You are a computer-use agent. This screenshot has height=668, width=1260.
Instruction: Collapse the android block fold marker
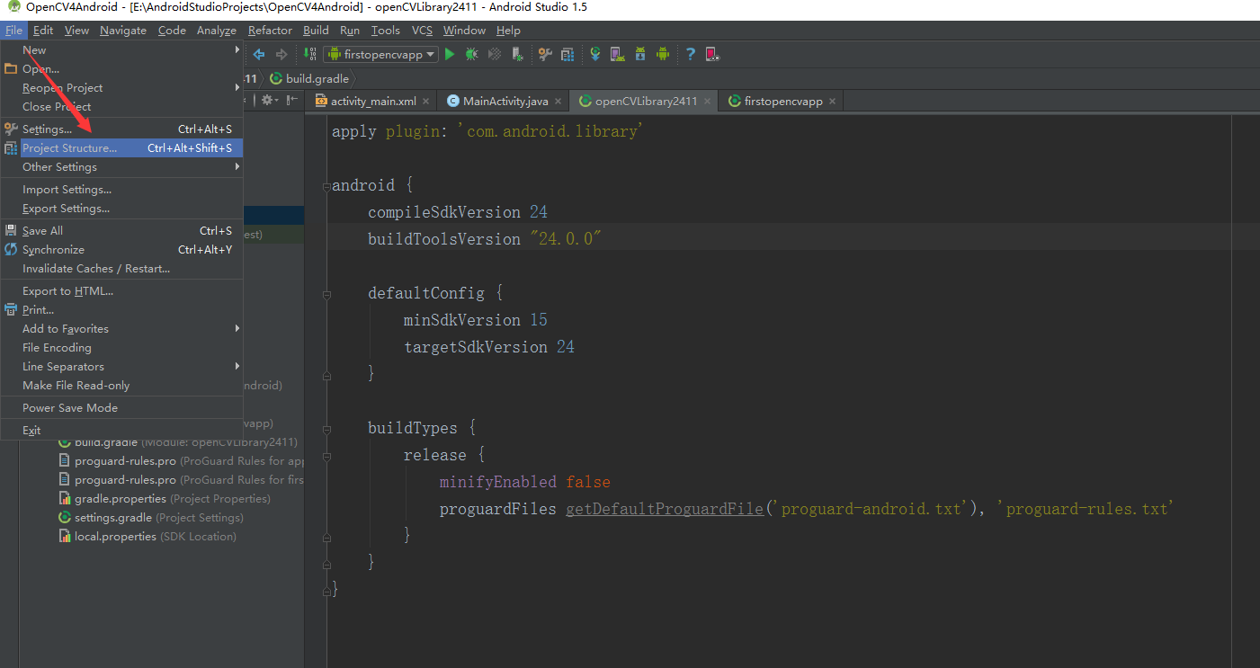pos(326,186)
